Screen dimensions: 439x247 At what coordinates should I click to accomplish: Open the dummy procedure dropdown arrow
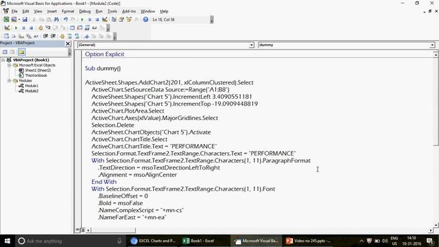432,45
